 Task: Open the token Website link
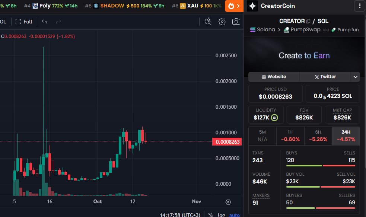274,77
